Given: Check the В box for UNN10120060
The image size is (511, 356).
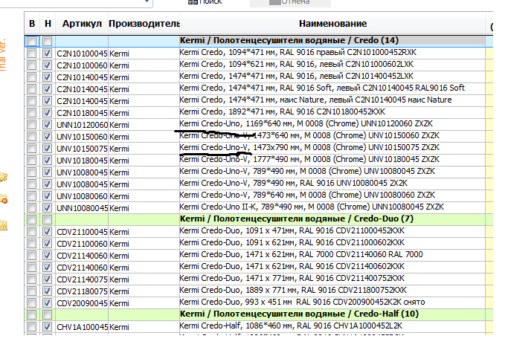Looking at the screenshot, I should tap(31, 124).
